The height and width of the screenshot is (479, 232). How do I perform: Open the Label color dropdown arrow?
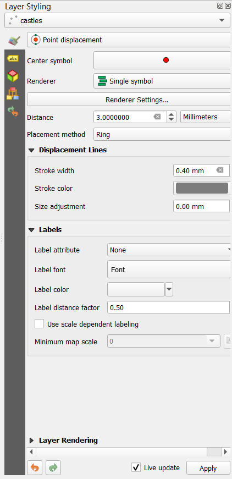coord(169,290)
